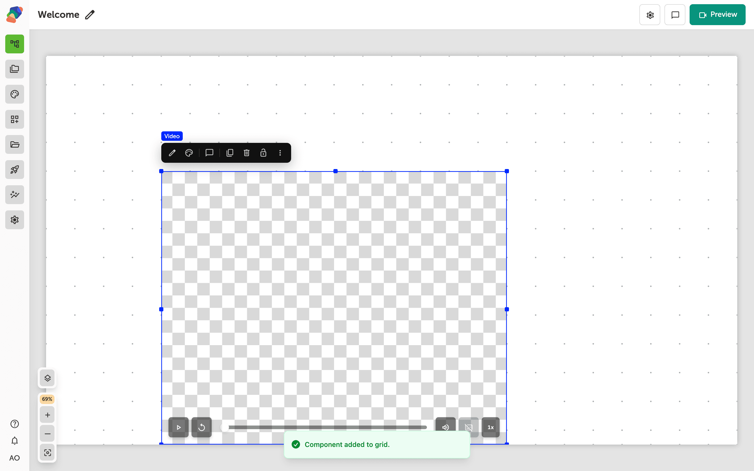Open the rocket publish sidebar panel
The image size is (754, 471).
[x=15, y=170]
